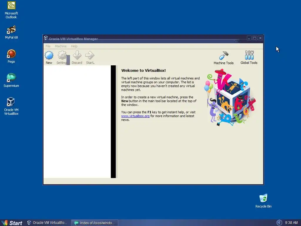This screenshot has width=301, height=226.
Task: Follow the www.virtualbox.org link
Action: click(x=135, y=116)
